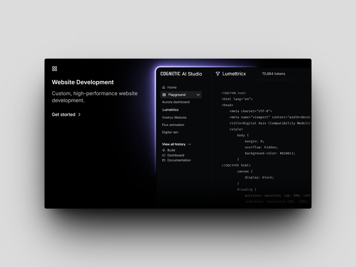
Task: Open the Aurora dashboard history entry
Action: pyautogui.click(x=176, y=102)
